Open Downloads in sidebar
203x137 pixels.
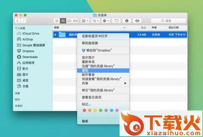pos(27,57)
